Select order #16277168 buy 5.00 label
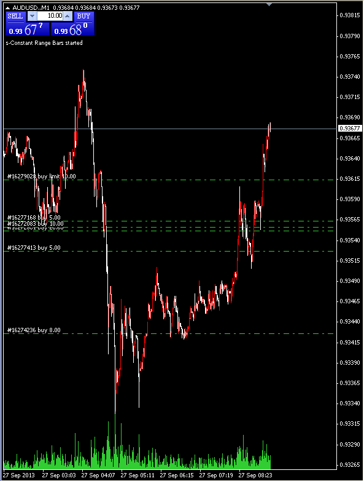This screenshot has width=364, height=481. pos(34,218)
